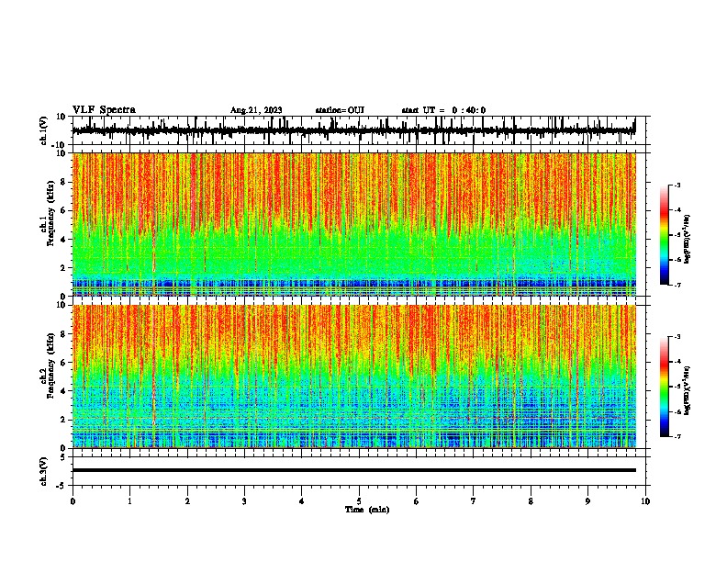This screenshot has width=727, height=562.
Task: Click the "VLF Spectra" plot title
Action: pyautogui.click(x=104, y=109)
